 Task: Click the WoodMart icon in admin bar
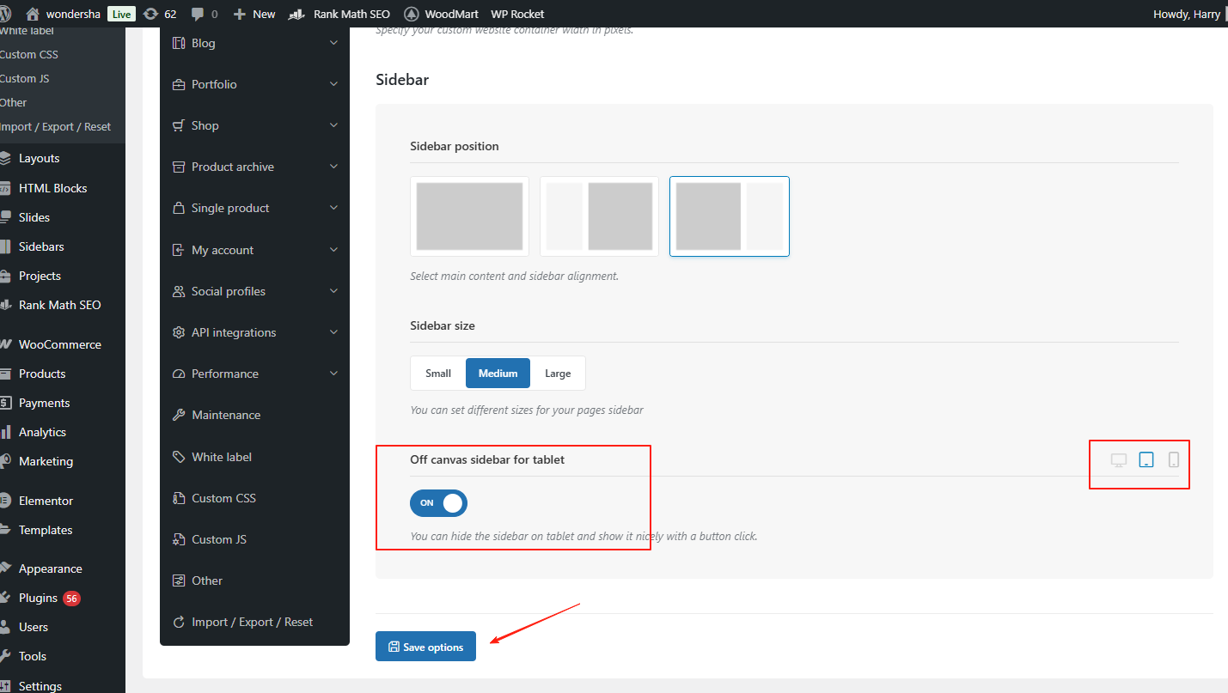411,14
